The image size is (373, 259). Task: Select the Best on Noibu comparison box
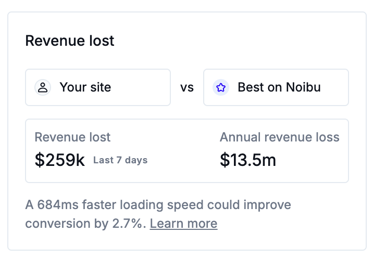(x=276, y=87)
